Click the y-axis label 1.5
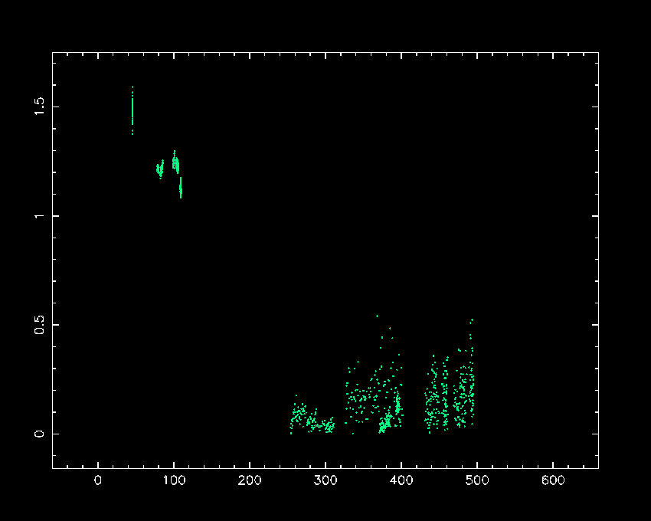Image resolution: width=651 pixels, height=521 pixels. [x=39, y=106]
